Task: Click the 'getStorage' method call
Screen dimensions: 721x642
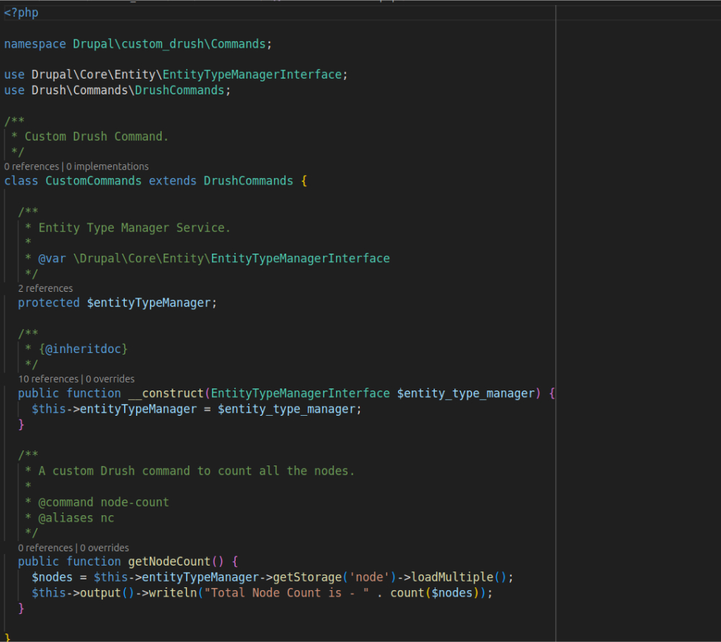Action: 307,577
